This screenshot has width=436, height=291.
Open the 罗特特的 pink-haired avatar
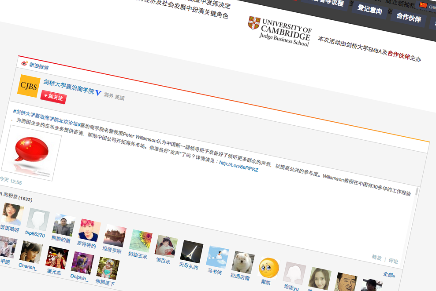[89, 230]
